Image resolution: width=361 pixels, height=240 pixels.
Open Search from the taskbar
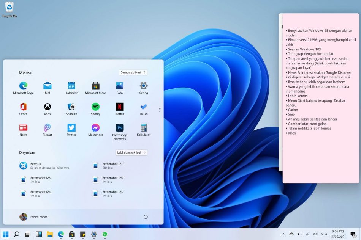coord(17,234)
